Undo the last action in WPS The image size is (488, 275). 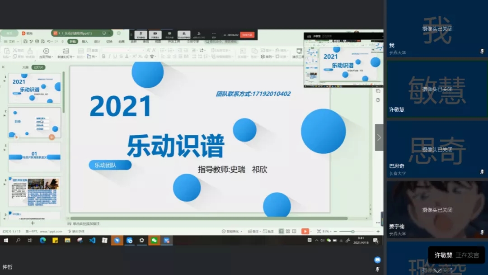[x=49, y=42]
